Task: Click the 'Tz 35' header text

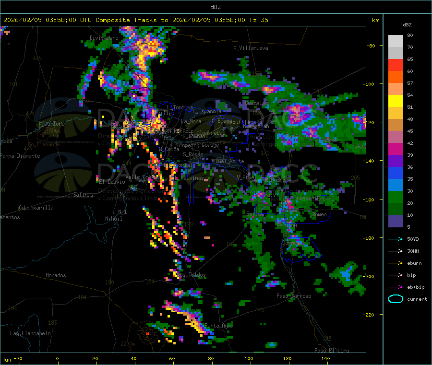Action: (258, 20)
